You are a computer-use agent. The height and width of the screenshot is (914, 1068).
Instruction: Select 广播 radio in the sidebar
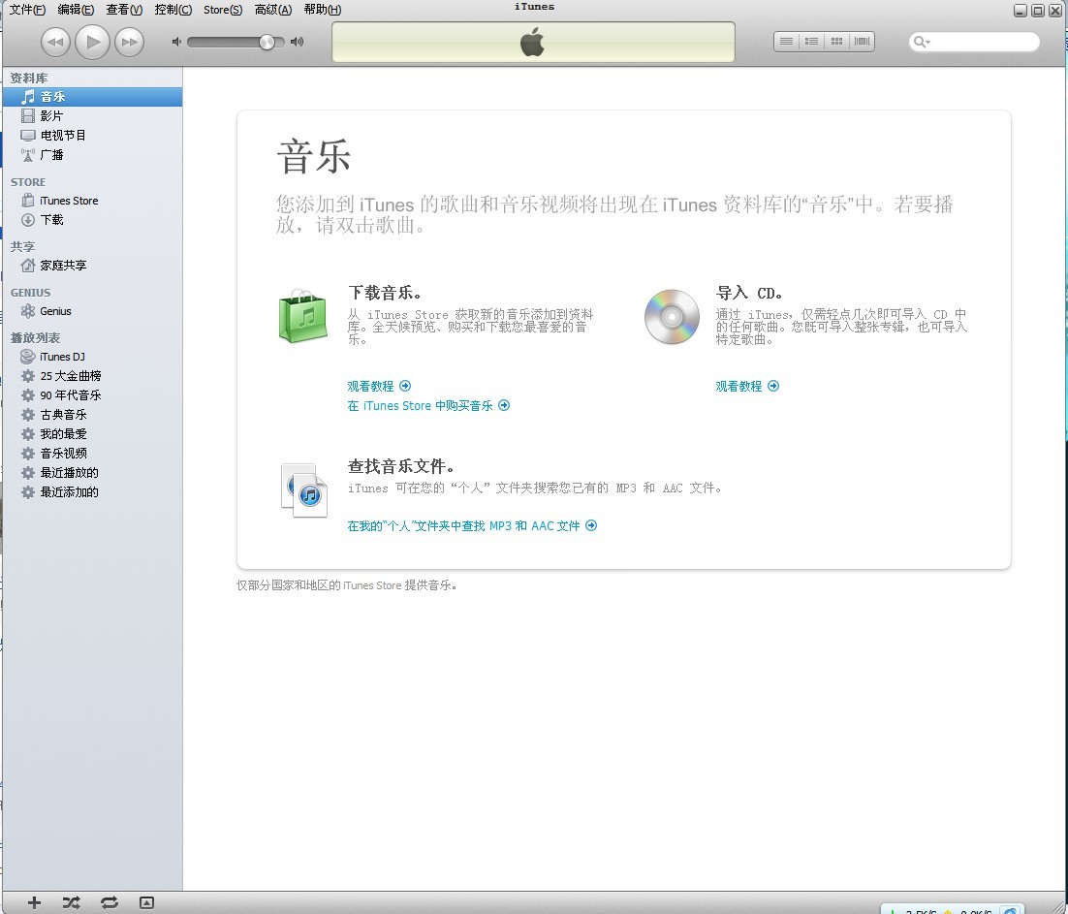click(x=93, y=155)
